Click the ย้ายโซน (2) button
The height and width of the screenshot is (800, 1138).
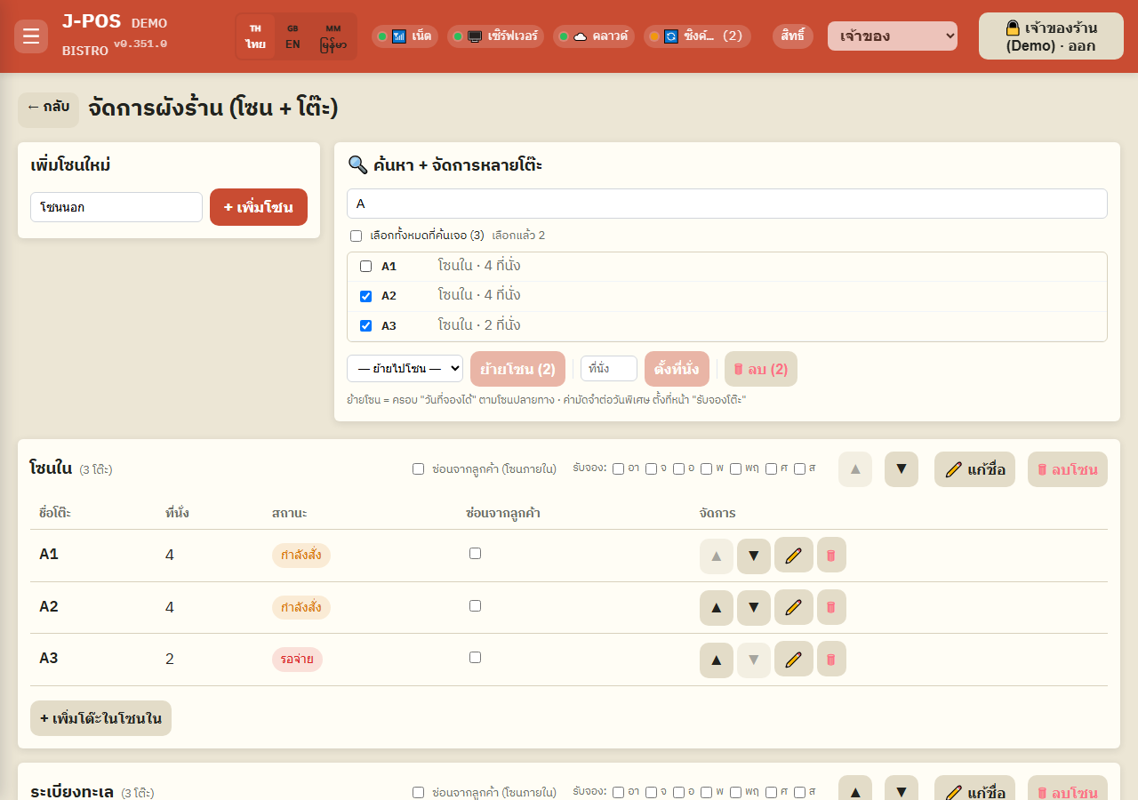pos(517,369)
